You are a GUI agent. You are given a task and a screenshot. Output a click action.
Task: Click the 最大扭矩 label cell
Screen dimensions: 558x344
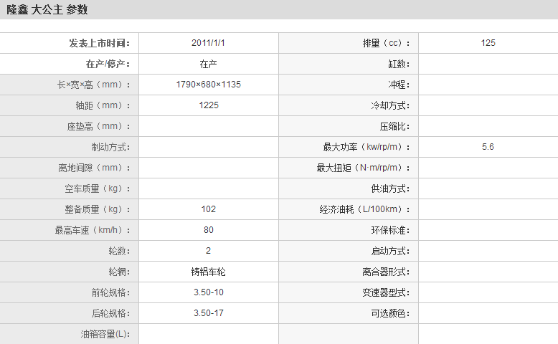tap(364, 168)
